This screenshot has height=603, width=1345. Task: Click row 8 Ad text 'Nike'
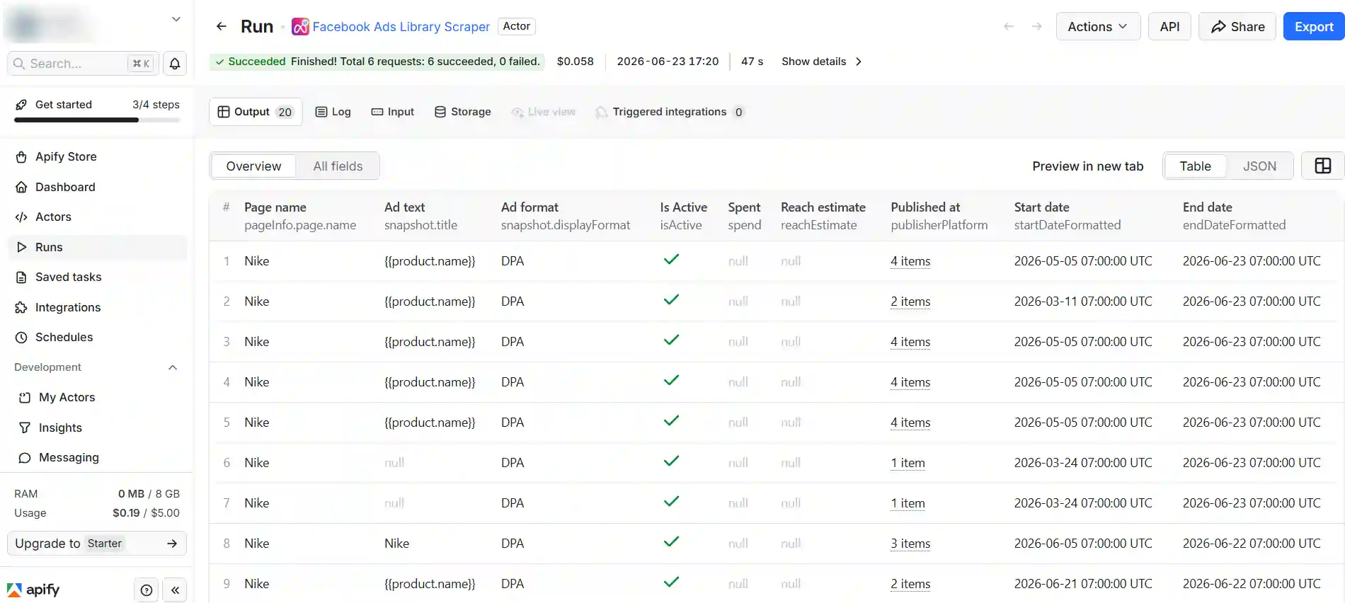[397, 544]
